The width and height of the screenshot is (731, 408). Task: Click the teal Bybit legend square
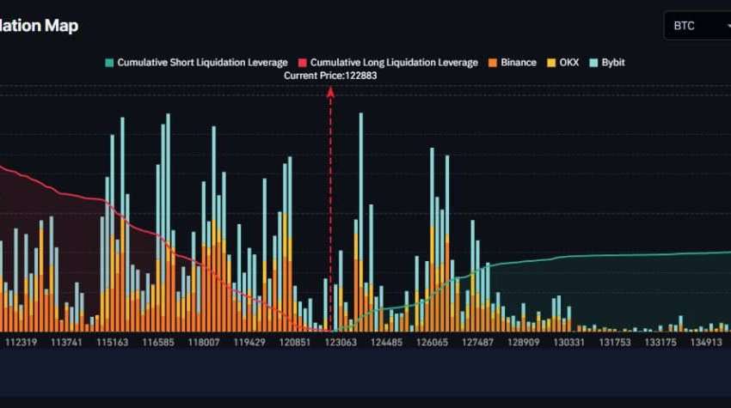coord(594,63)
